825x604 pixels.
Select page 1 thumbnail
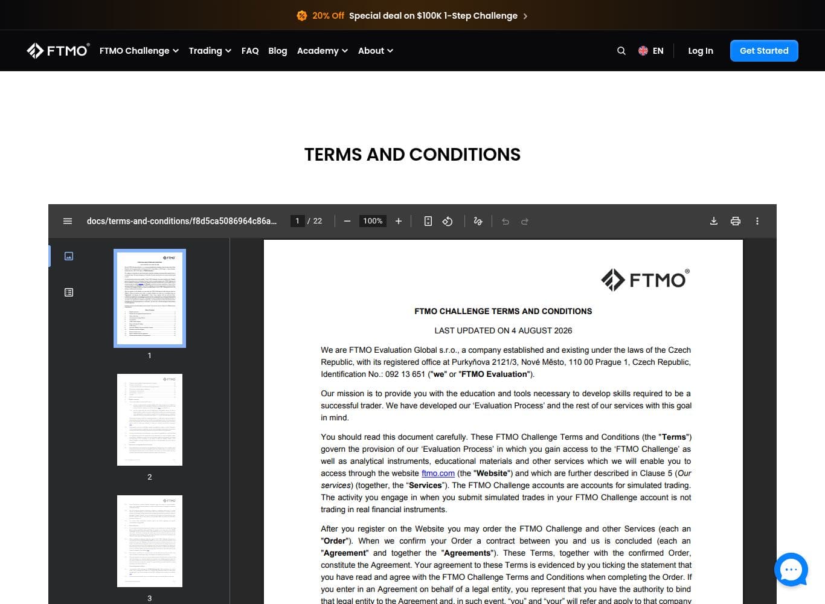[150, 298]
